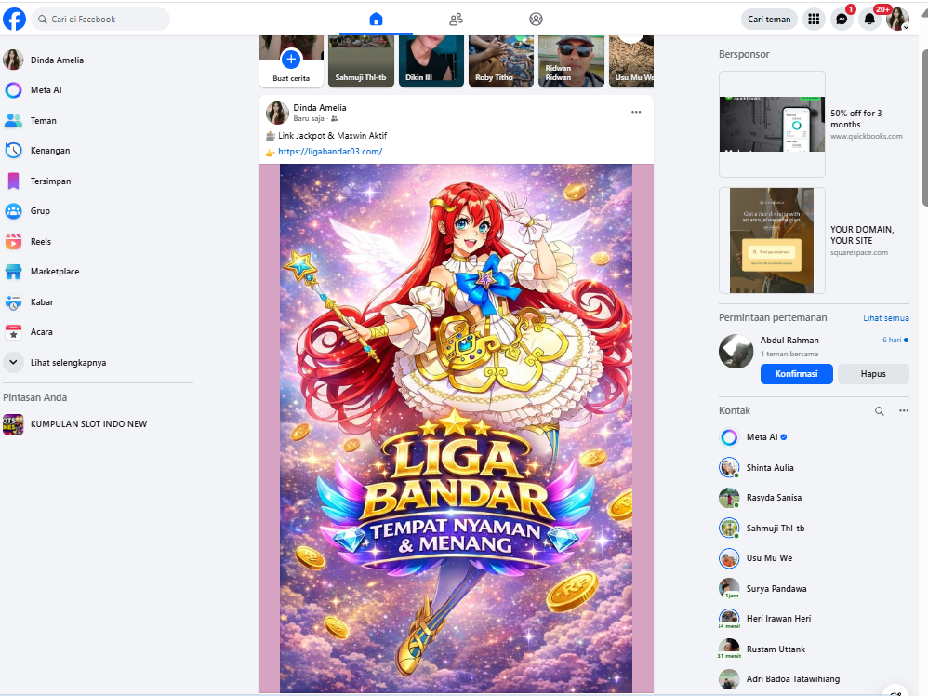The image size is (928, 696).
Task: Open the account profile menu avatar
Action: coord(897,19)
